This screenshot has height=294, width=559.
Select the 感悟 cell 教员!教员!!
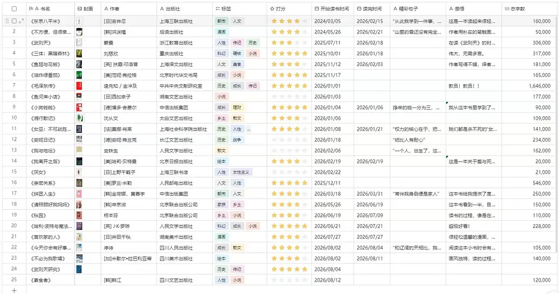(474, 86)
